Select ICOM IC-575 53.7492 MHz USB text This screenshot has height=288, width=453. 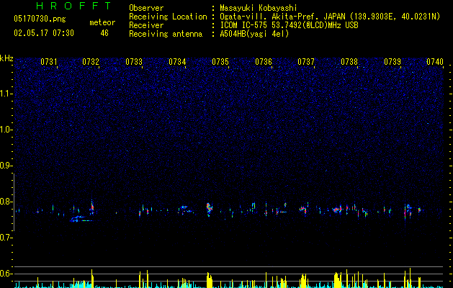(289, 25)
